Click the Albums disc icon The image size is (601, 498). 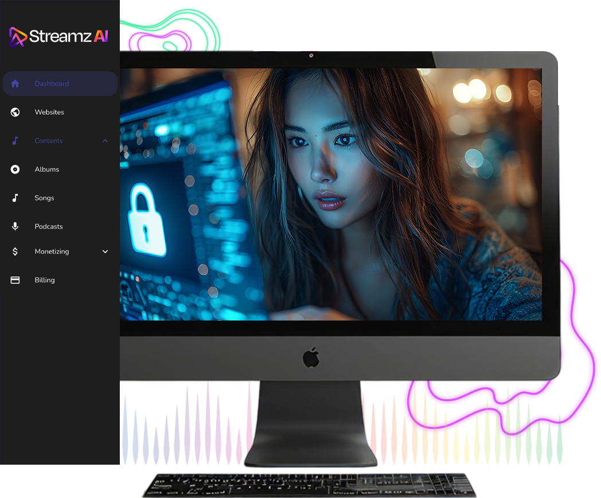click(15, 169)
